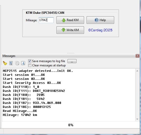Click the Read KM button
The height and width of the screenshot is (135, 141).
[x=70, y=20]
